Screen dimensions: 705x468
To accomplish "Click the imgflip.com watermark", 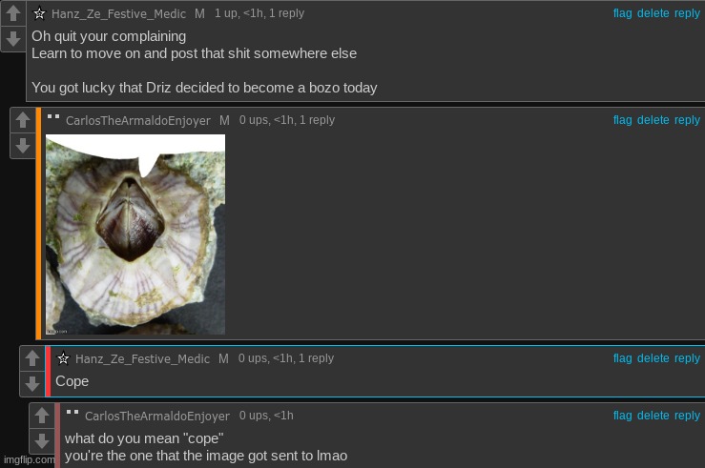I will [x=29, y=460].
